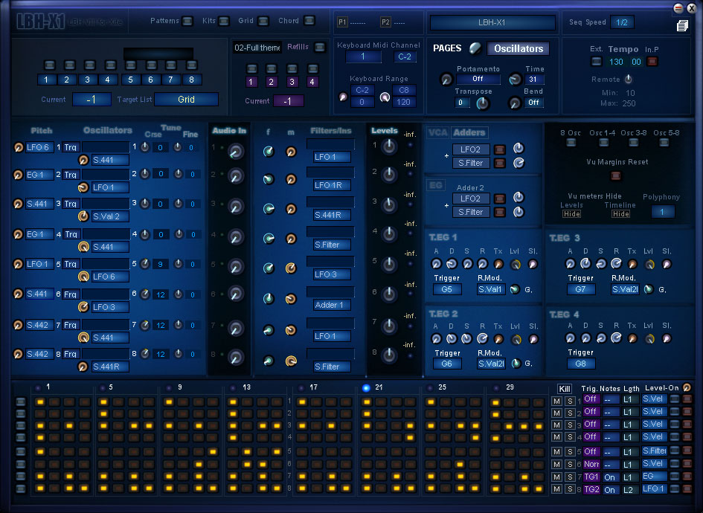Open the 02-Full theme selector
The height and width of the screenshot is (513, 703).
256,47
